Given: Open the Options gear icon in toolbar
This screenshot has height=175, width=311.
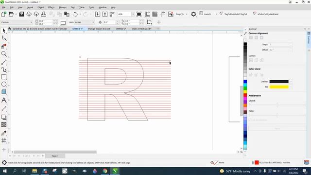Looking at the screenshot, I should [x=193, y=14].
